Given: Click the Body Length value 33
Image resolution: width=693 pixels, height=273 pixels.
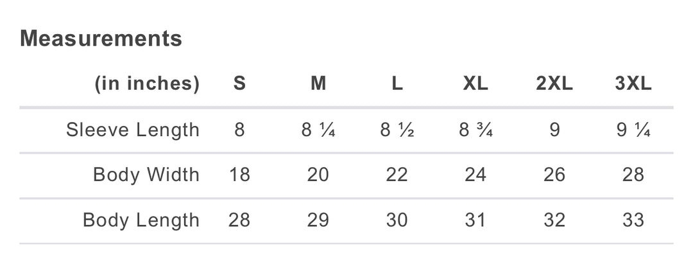Looking at the screenshot, I should (x=633, y=220).
